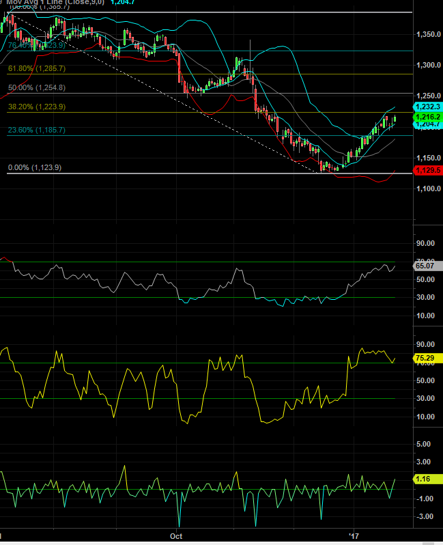Click the 1,300.00 price axis label
Screen dimensions: 443x545
click(x=427, y=66)
